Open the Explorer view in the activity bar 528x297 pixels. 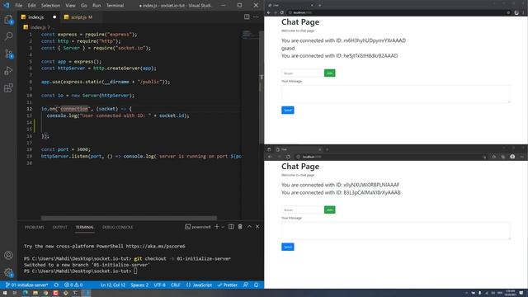pyautogui.click(x=8, y=19)
